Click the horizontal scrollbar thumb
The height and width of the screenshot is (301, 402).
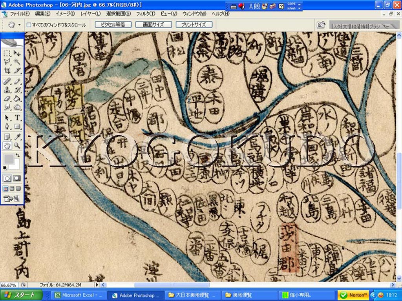172,285
